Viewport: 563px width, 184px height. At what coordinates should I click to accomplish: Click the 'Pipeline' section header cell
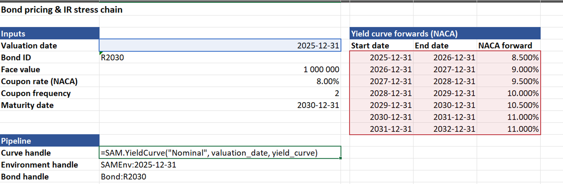click(49, 141)
